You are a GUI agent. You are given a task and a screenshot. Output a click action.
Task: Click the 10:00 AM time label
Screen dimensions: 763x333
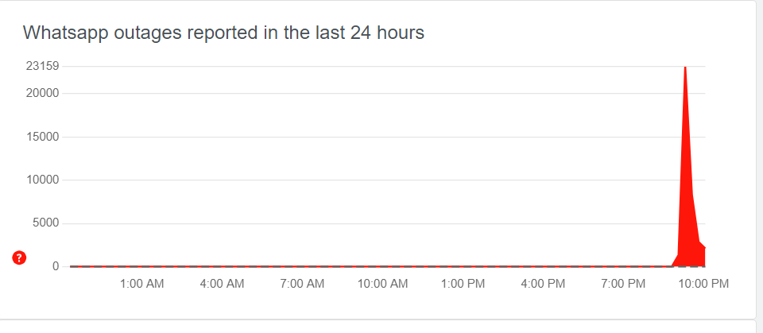pyautogui.click(x=382, y=284)
